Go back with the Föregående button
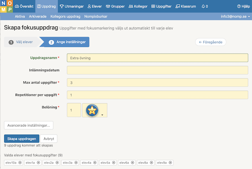 tap(210, 42)
